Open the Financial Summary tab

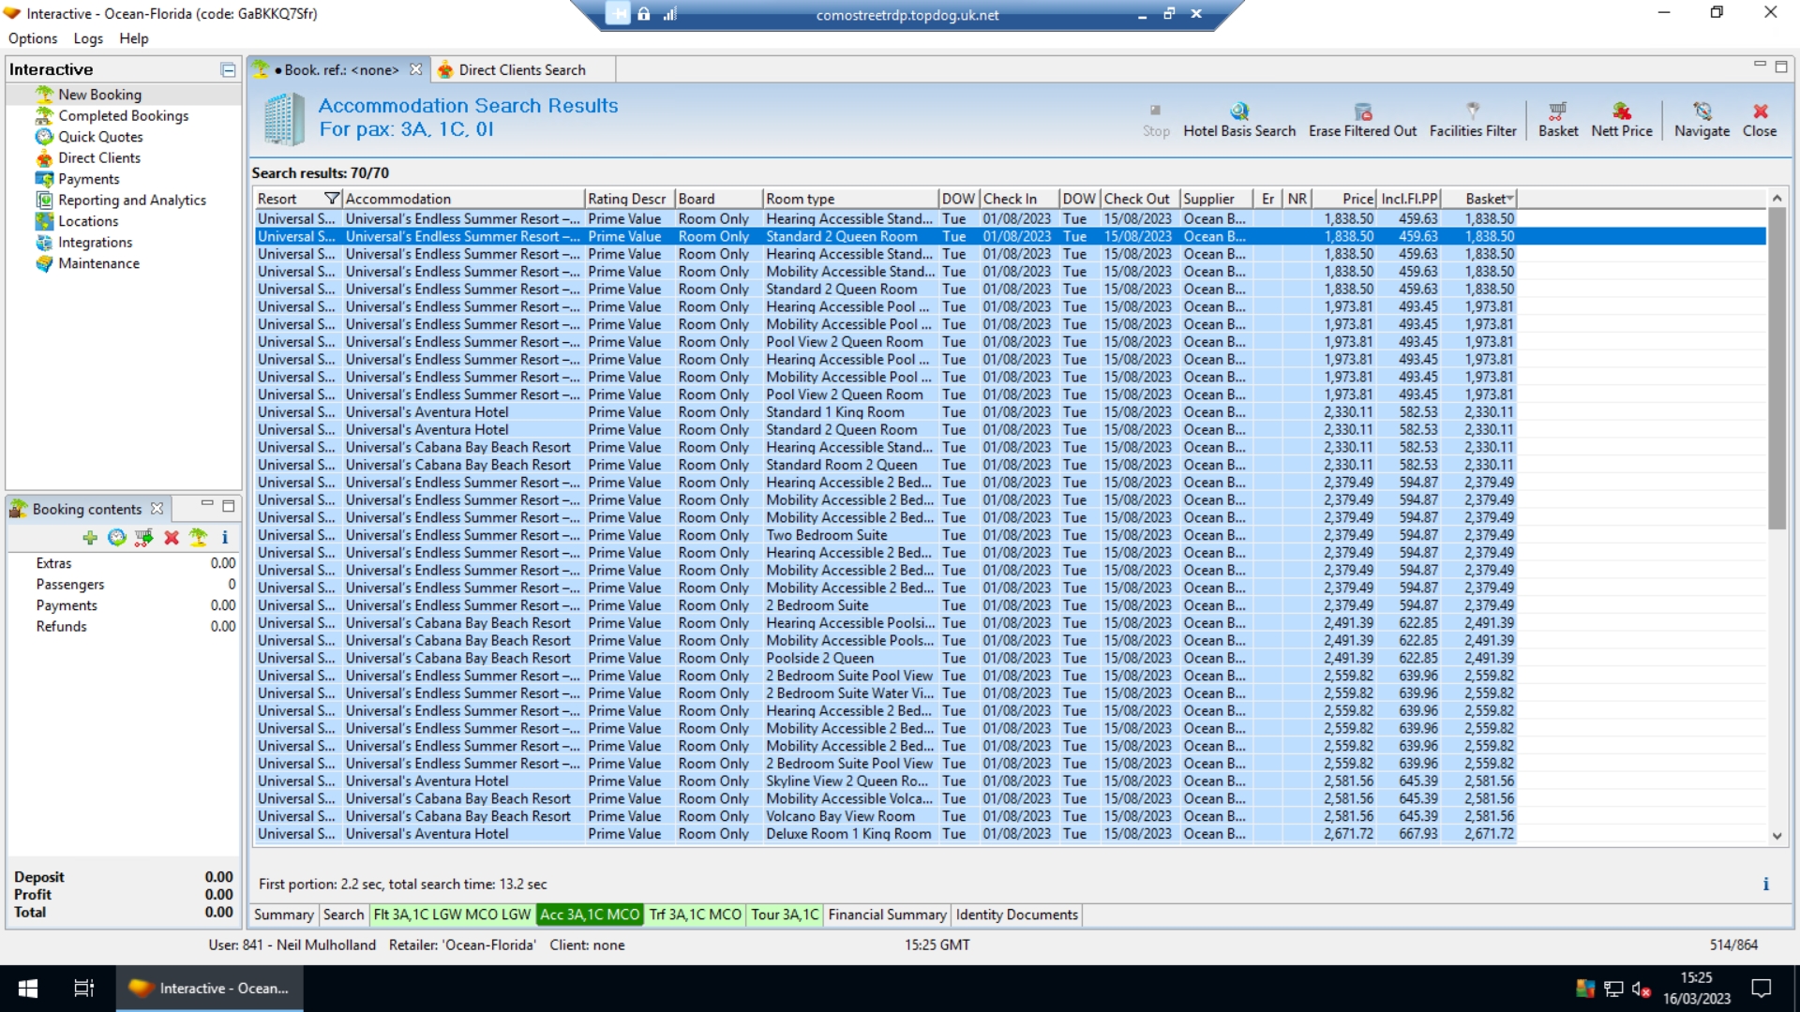pyautogui.click(x=887, y=915)
